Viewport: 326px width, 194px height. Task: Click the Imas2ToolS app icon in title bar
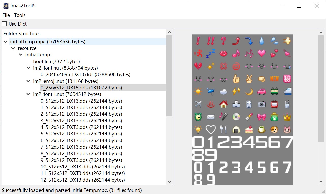(x=6, y=6)
